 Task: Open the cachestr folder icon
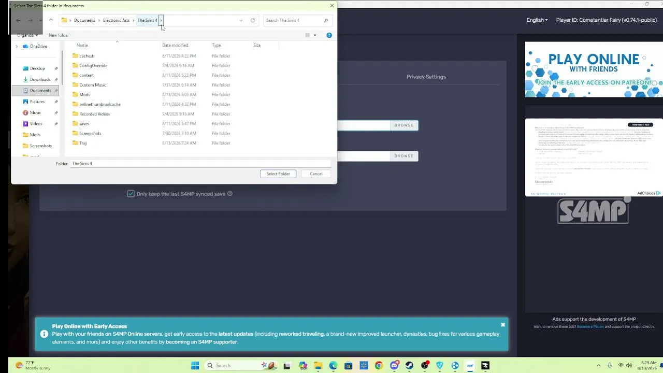[x=75, y=56]
